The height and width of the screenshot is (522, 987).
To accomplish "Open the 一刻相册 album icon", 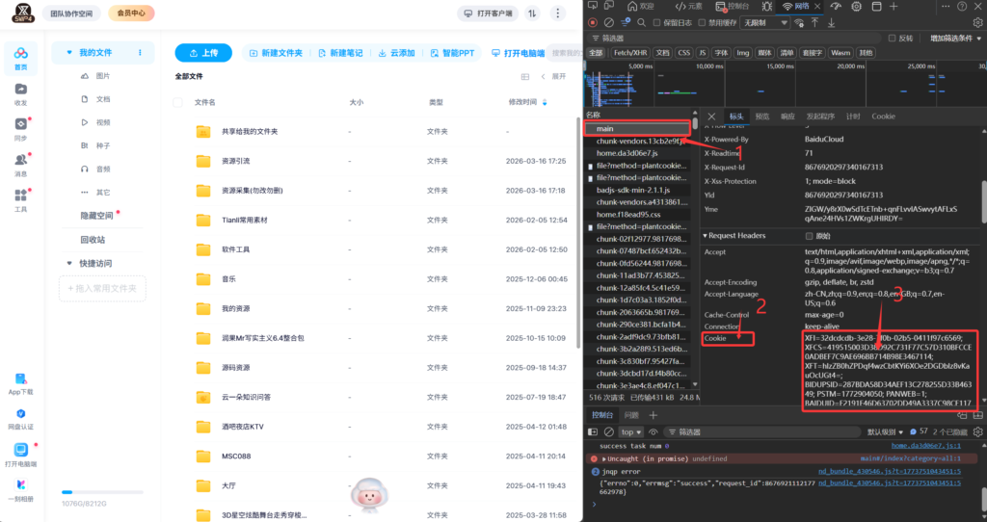I will (x=21, y=484).
